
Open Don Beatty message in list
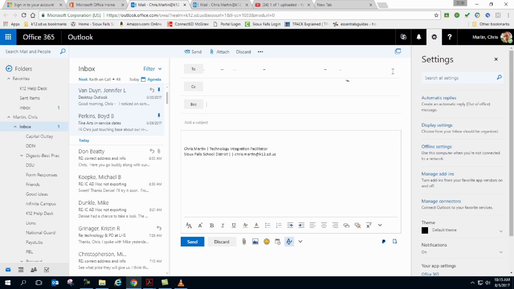click(x=117, y=158)
